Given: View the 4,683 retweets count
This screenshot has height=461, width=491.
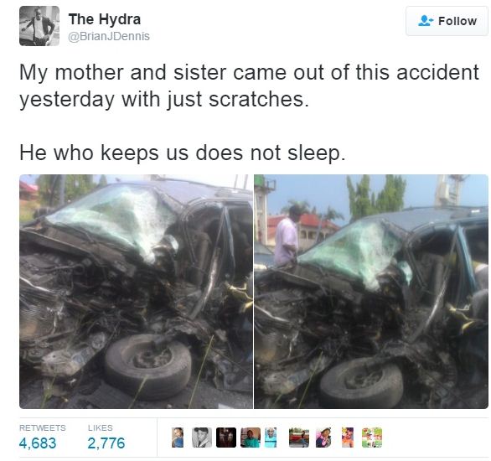Looking at the screenshot, I should [38, 443].
